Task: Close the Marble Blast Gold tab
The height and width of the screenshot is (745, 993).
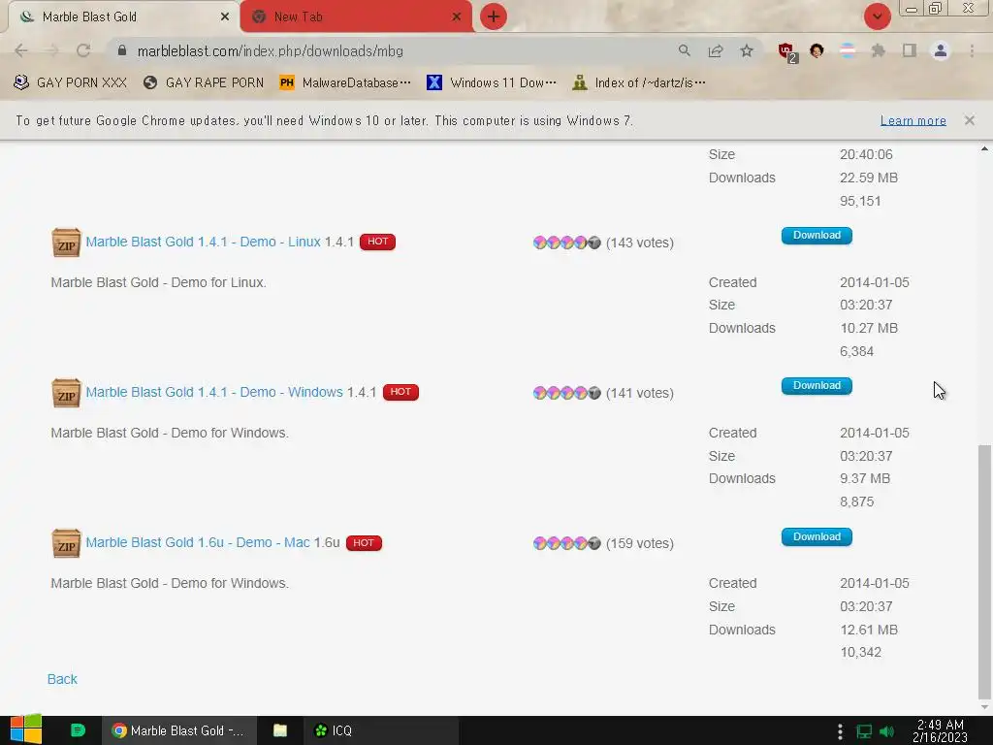Action: pyautogui.click(x=225, y=16)
